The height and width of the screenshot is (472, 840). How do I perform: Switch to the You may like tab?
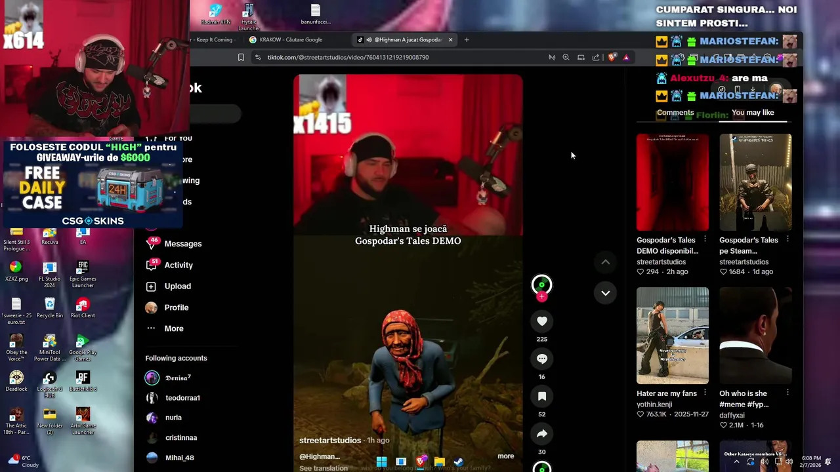point(753,113)
